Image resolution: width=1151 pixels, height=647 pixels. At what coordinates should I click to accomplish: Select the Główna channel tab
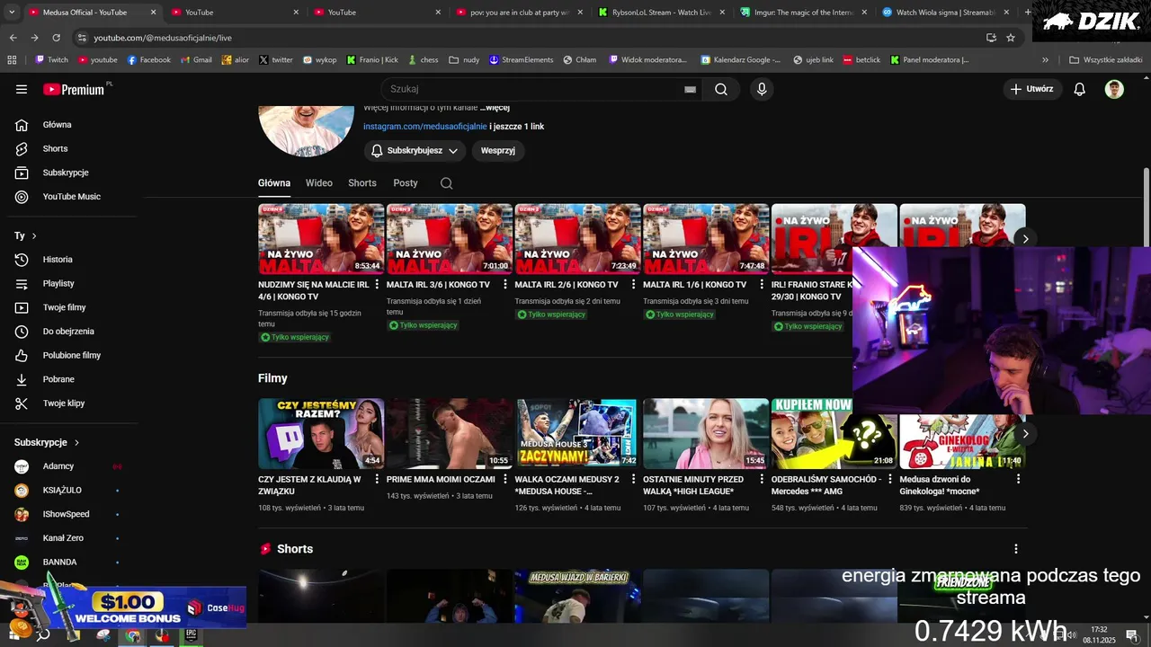274,182
